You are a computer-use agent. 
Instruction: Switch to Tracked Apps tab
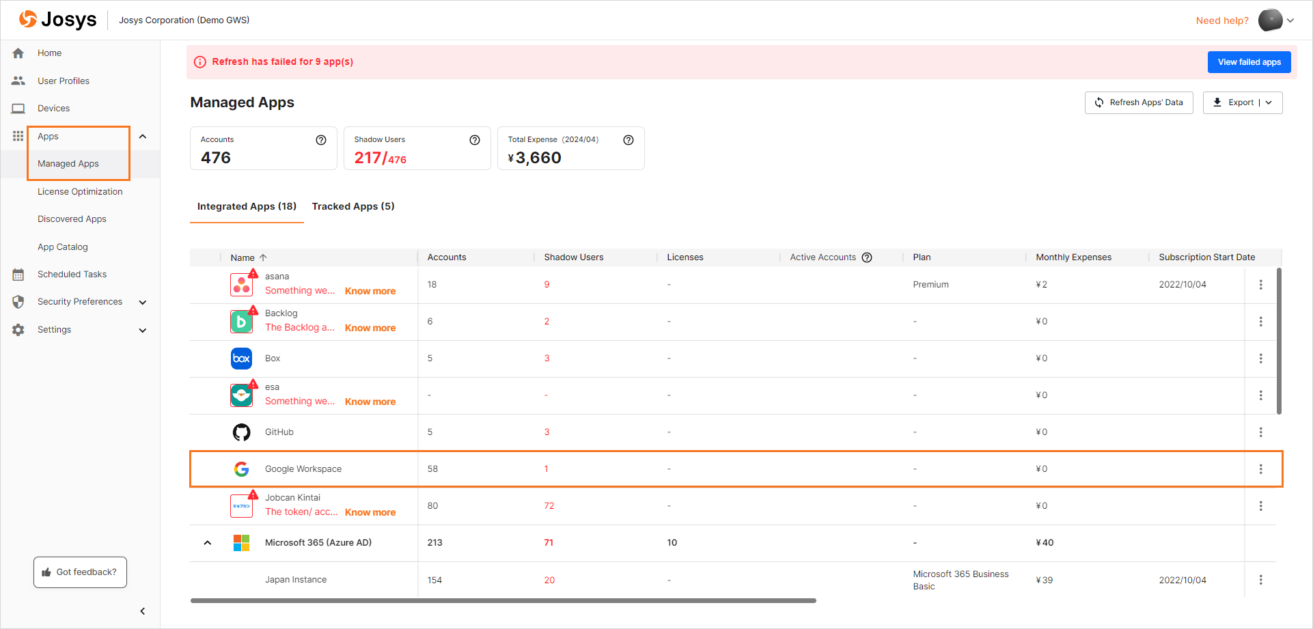(353, 206)
